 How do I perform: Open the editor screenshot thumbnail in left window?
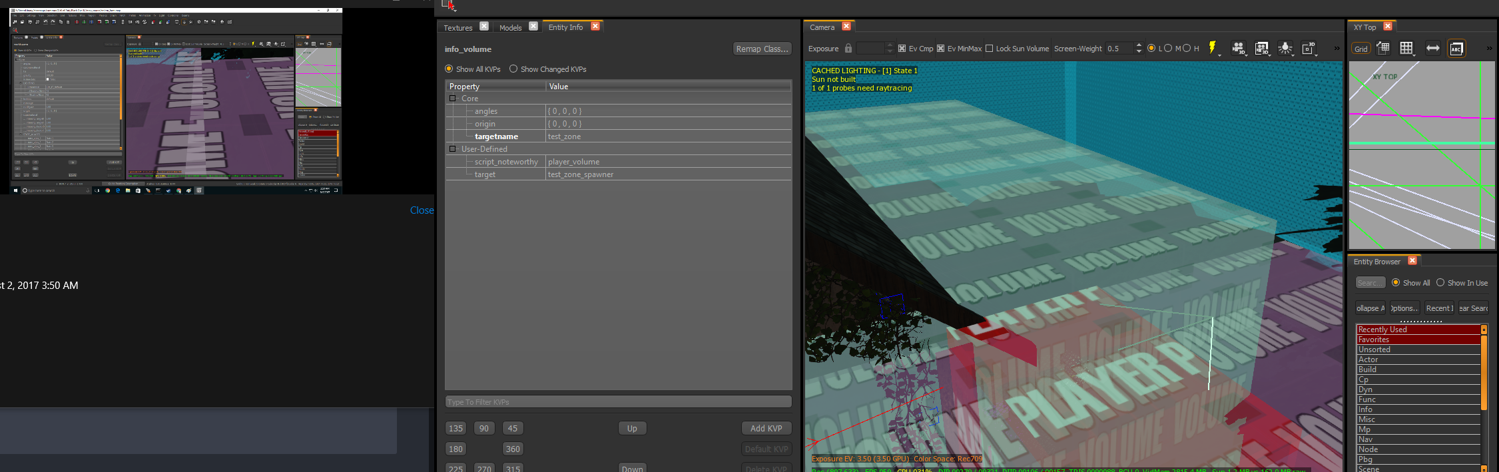[176, 101]
